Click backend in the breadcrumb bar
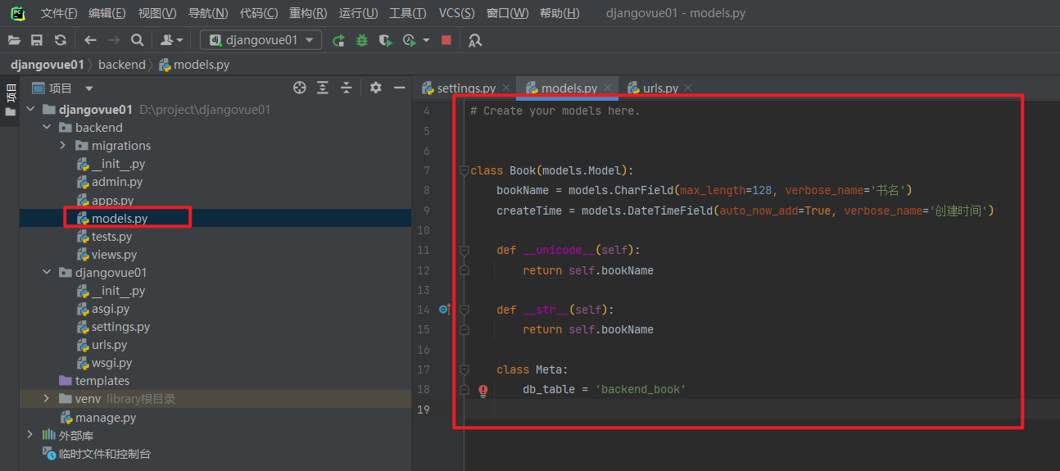 121,64
